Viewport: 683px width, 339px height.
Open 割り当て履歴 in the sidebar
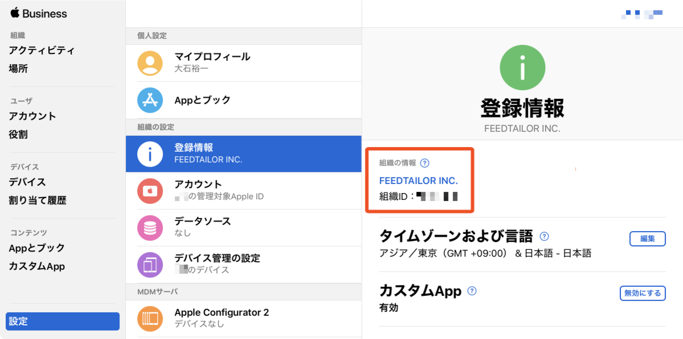[x=38, y=200]
